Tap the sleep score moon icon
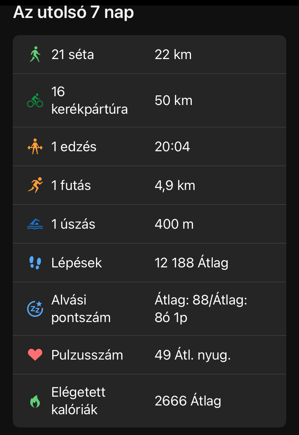 35,309
